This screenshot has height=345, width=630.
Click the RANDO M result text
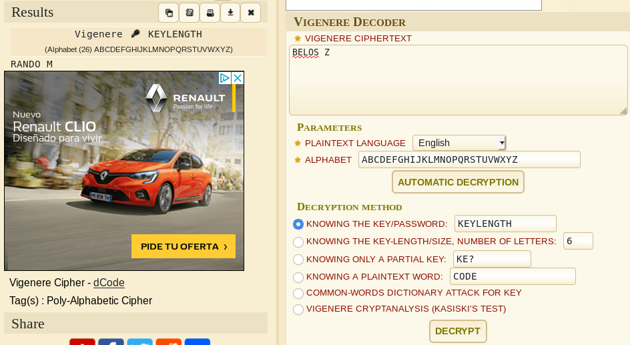31,64
